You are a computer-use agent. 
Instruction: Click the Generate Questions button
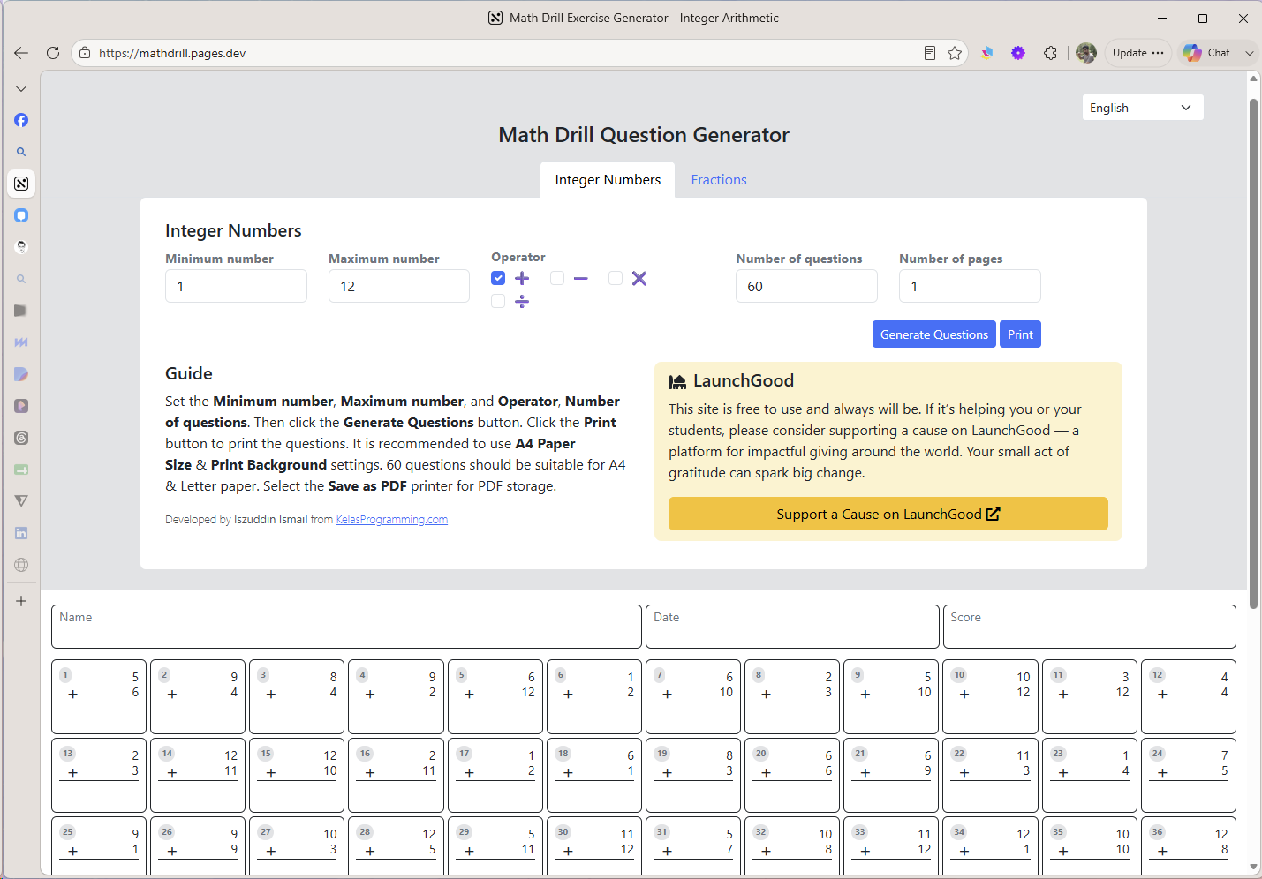click(x=934, y=334)
